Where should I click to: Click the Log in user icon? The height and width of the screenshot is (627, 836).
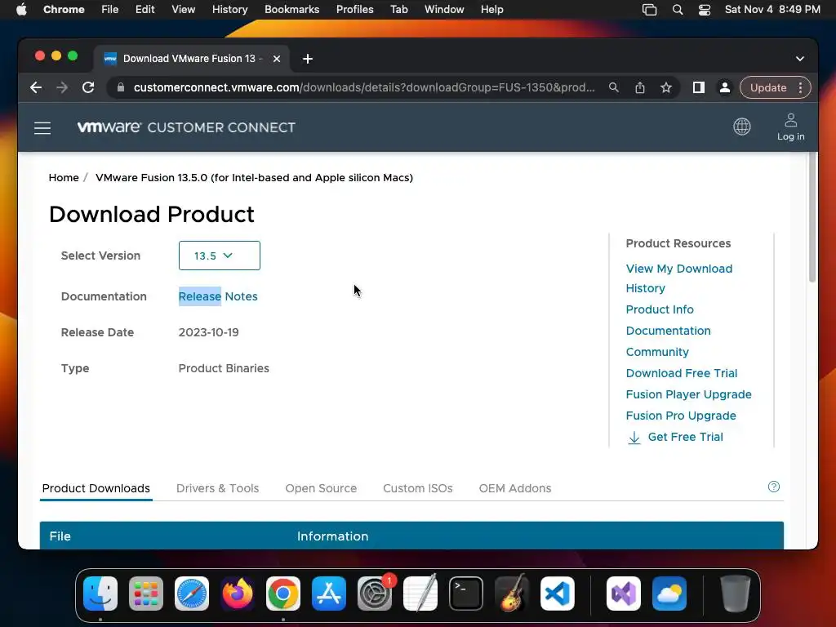click(x=790, y=127)
